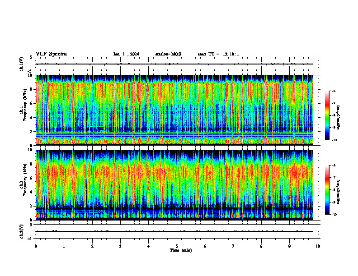Click "-7" on the ch.2 color scale

(334, 178)
